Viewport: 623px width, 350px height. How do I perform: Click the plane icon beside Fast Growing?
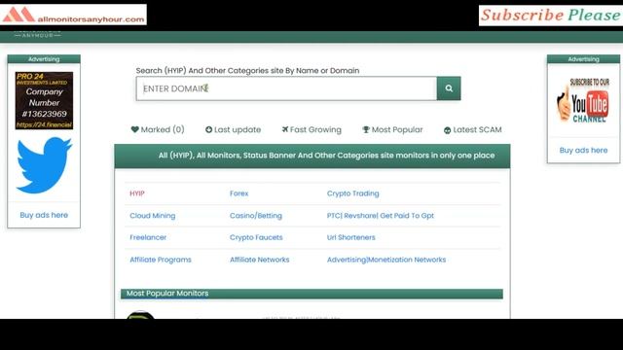pos(285,129)
